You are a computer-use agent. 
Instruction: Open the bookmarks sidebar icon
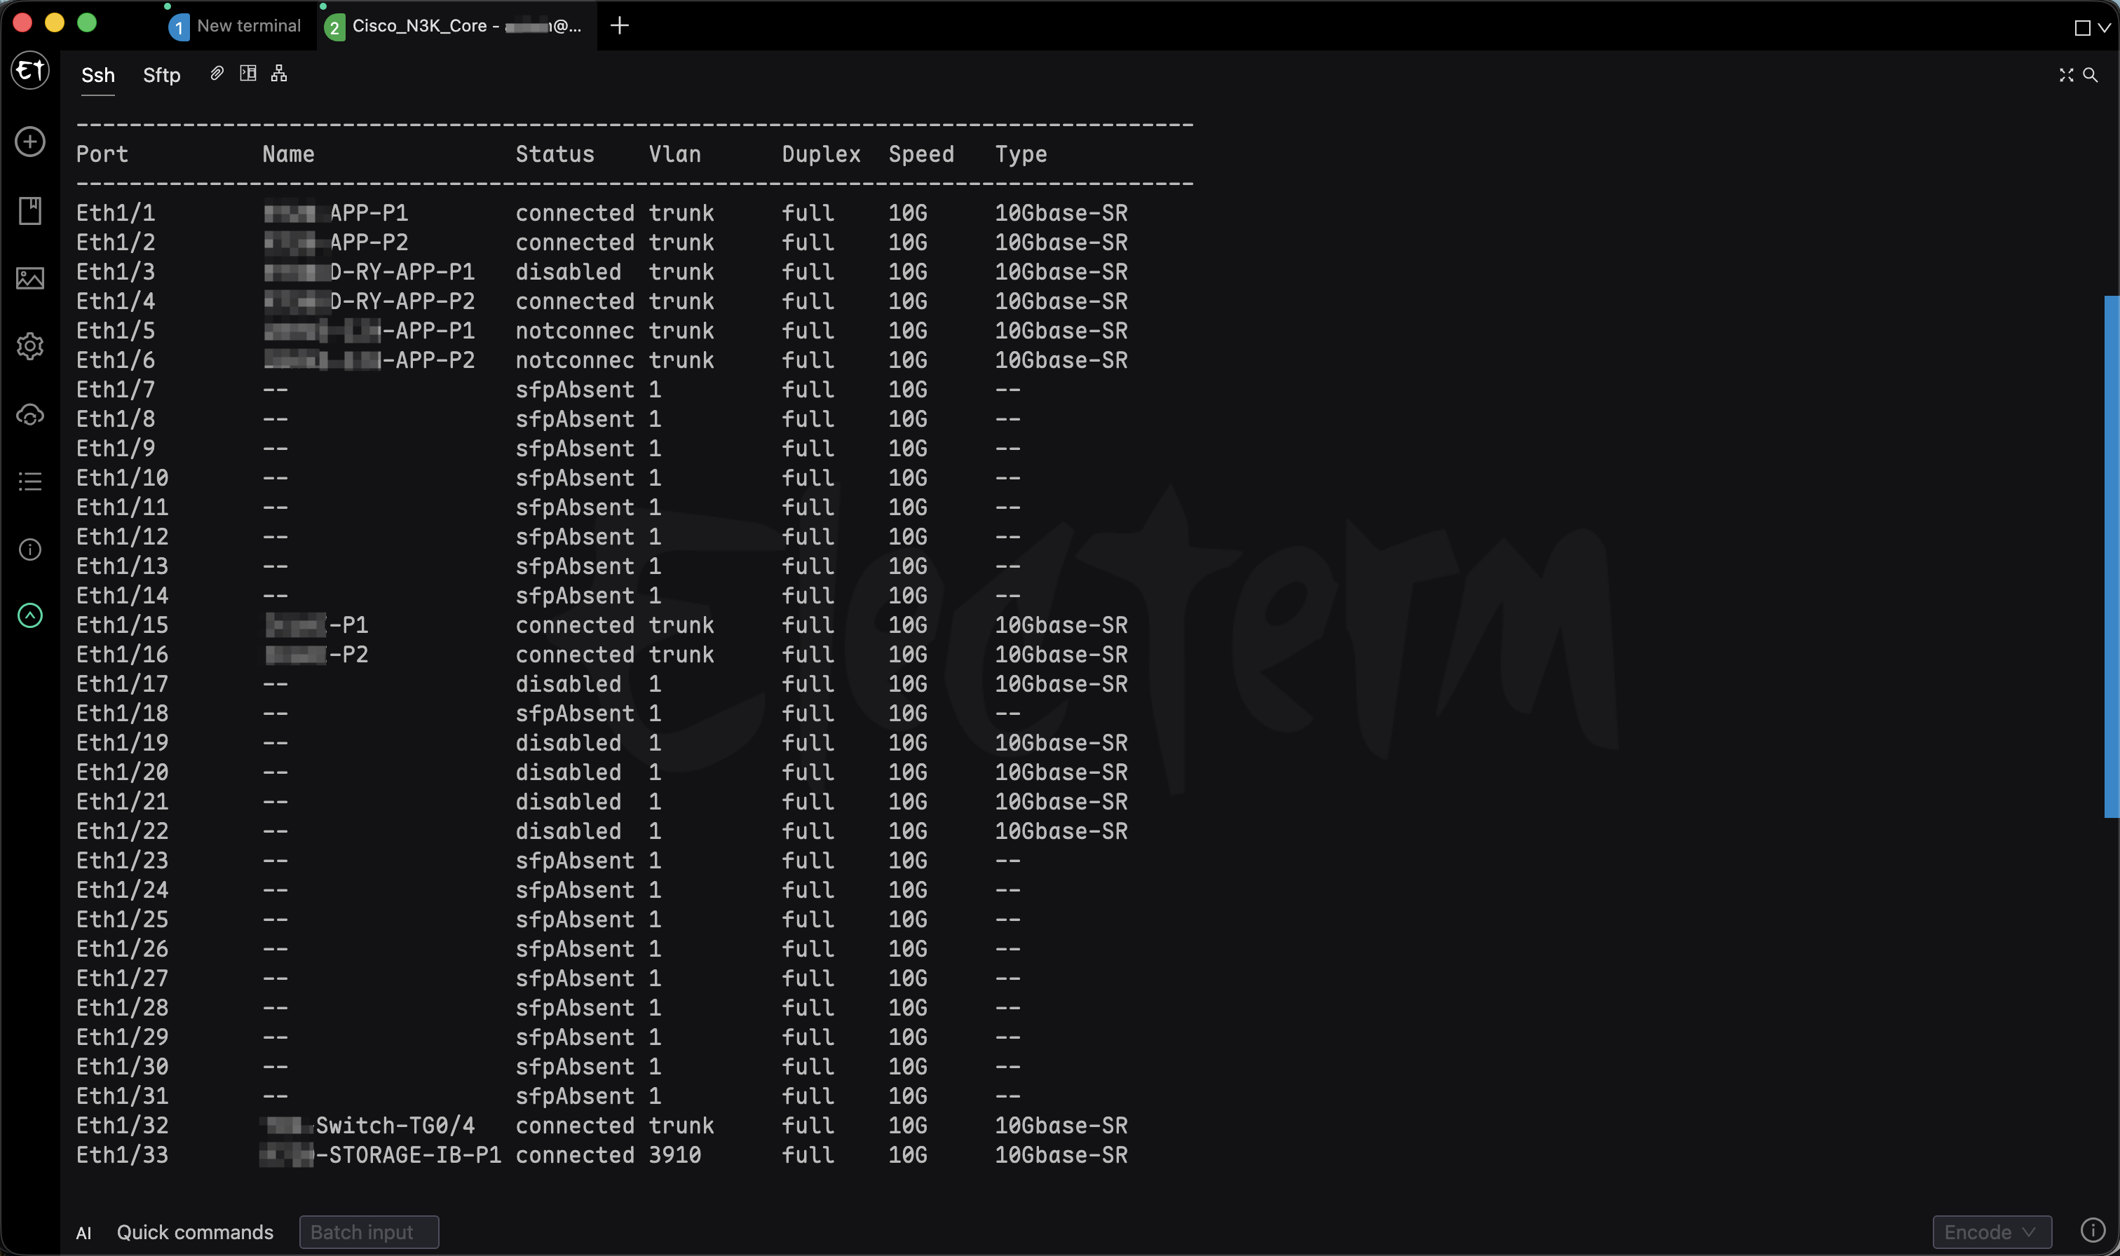click(x=30, y=211)
